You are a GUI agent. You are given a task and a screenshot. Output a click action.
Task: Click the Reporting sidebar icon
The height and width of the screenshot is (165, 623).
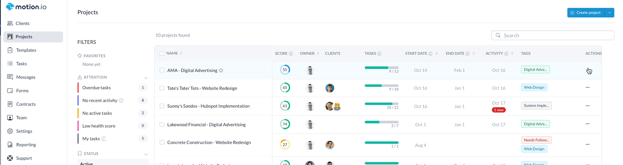10,145
